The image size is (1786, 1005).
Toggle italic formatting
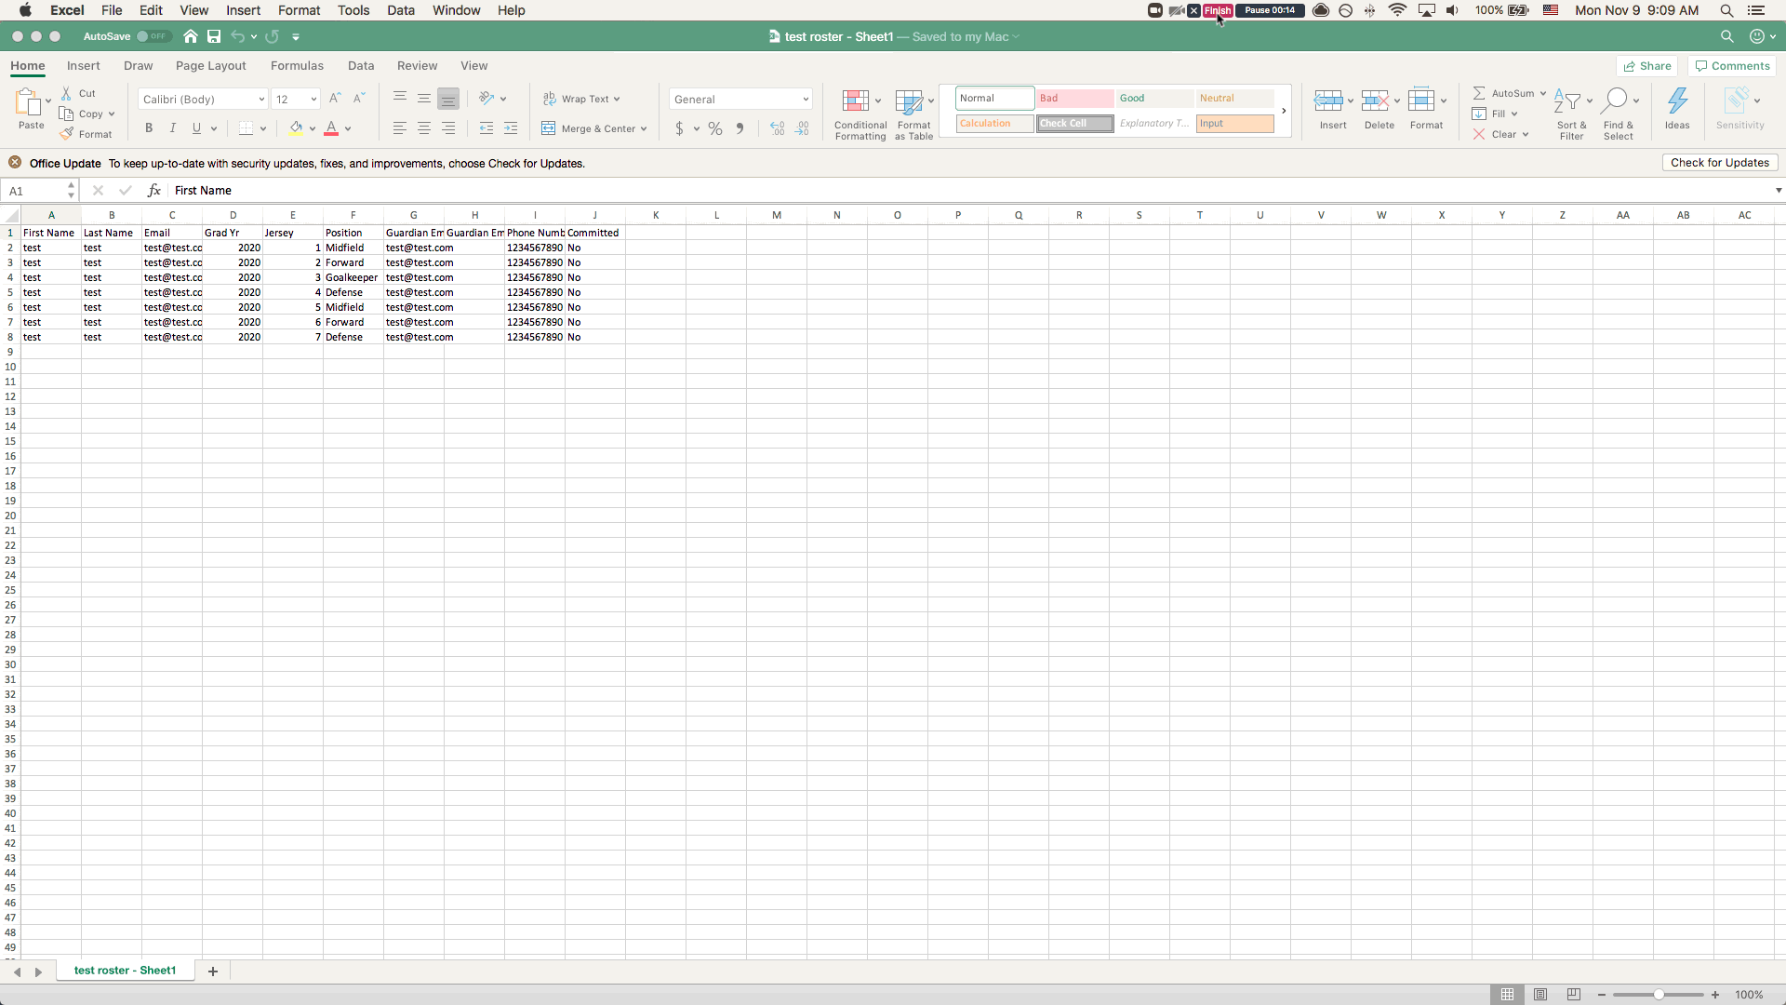(x=172, y=128)
